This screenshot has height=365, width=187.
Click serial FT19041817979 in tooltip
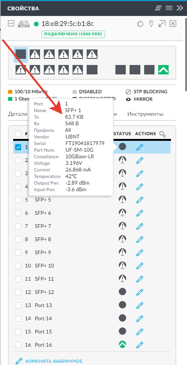click(x=84, y=143)
